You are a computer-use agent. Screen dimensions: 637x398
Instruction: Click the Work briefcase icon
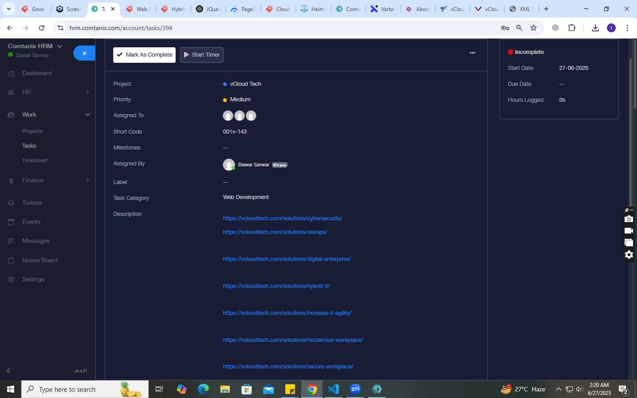[x=11, y=115]
